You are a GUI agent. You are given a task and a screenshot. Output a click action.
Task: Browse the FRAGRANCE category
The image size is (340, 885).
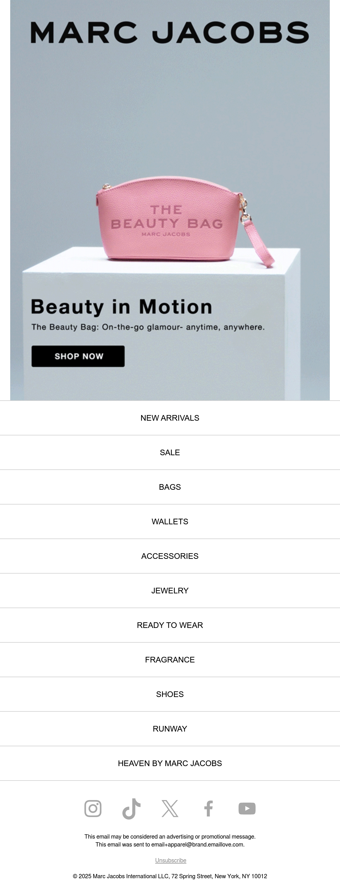pos(170,660)
